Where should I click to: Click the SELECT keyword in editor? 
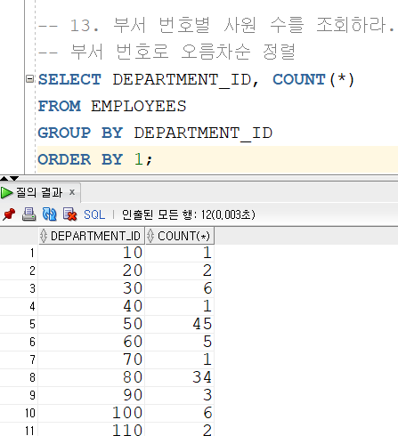(x=69, y=79)
